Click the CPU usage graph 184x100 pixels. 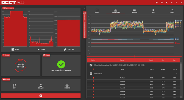[x=15, y=29]
